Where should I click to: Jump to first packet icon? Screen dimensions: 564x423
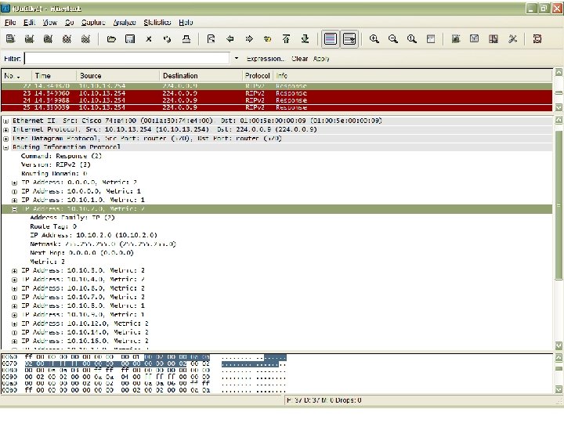pos(287,39)
